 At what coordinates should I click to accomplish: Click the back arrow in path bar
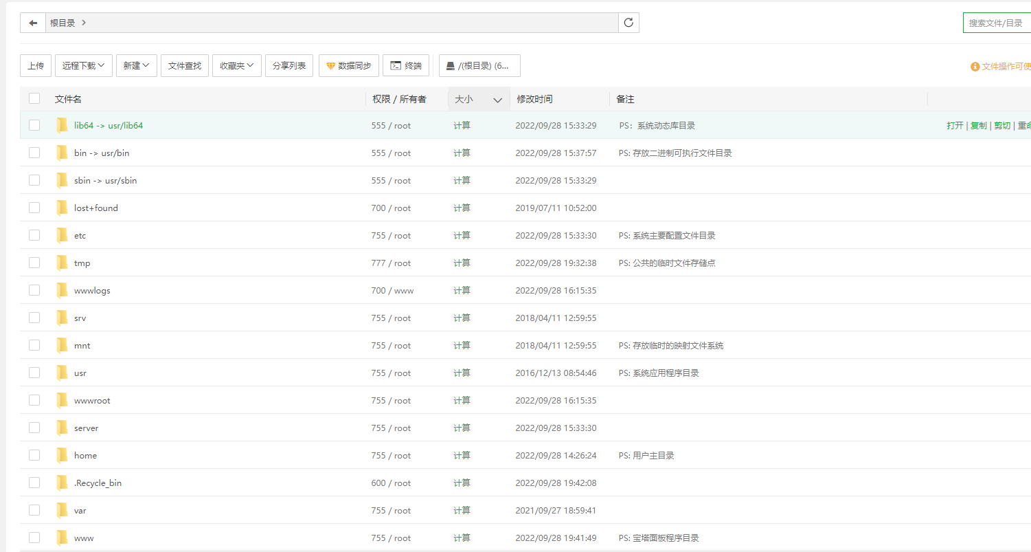click(33, 23)
